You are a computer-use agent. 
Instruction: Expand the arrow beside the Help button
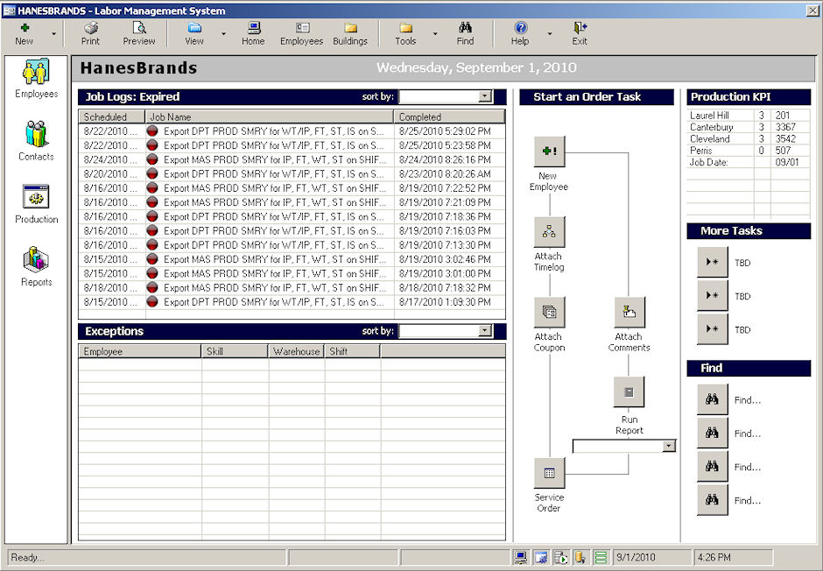coord(550,34)
